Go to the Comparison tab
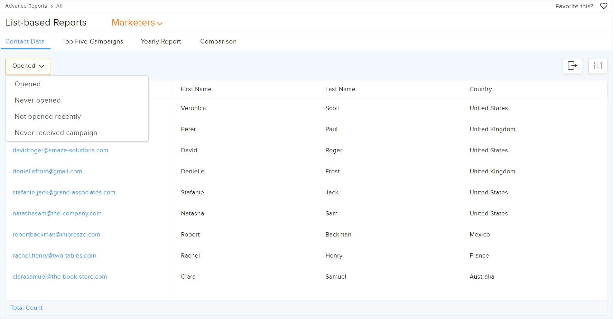The image size is (613, 319). pyautogui.click(x=218, y=41)
